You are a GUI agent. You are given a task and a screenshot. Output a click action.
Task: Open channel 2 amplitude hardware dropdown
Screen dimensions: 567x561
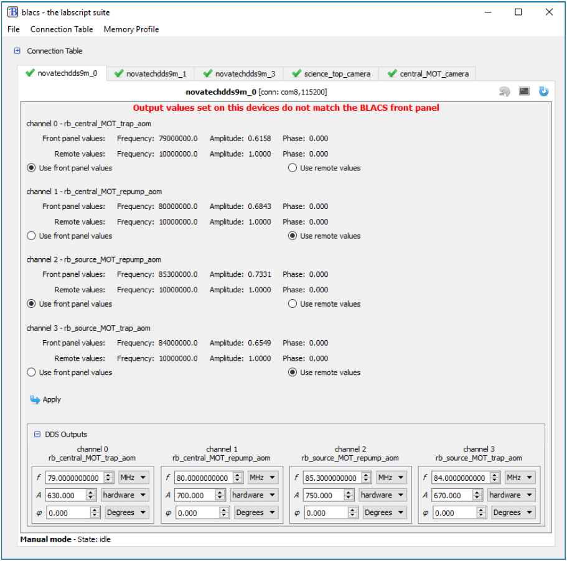[x=383, y=495]
